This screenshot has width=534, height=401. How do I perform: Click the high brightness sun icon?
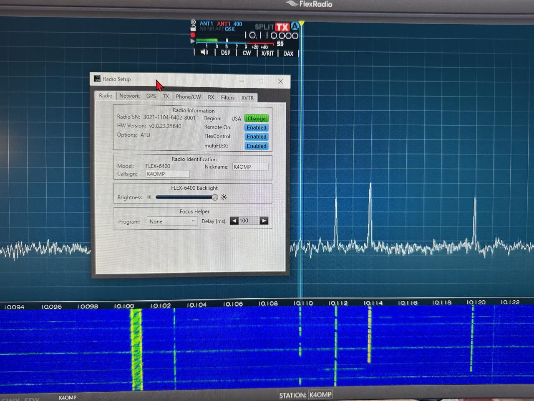pyautogui.click(x=224, y=197)
